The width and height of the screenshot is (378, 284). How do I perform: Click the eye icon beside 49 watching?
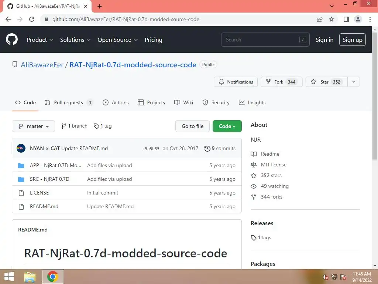tap(254, 186)
